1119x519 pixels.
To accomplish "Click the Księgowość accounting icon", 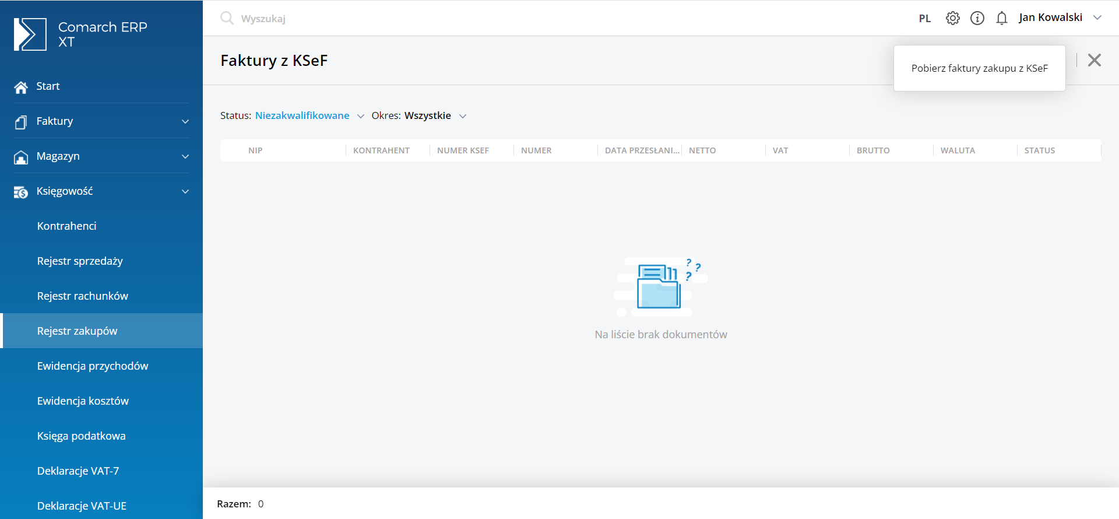I will (21, 192).
